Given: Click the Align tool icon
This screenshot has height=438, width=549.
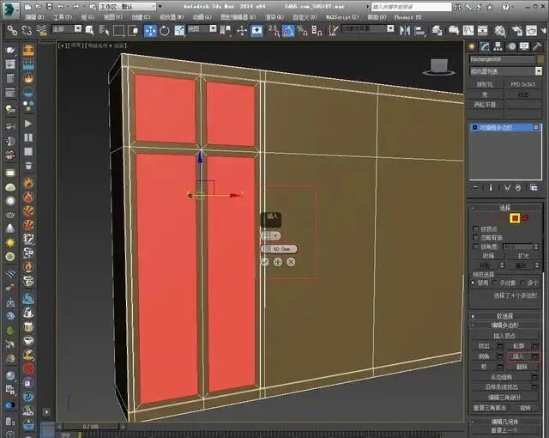Looking at the screenshot, I should (419, 31).
